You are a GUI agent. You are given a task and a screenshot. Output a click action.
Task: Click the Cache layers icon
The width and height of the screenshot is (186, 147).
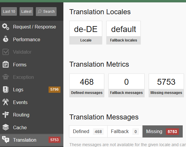(x=6, y=127)
